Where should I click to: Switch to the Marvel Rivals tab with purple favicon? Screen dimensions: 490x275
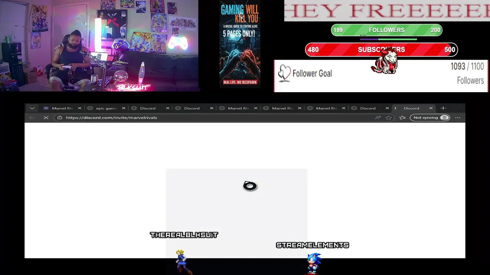[62, 108]
